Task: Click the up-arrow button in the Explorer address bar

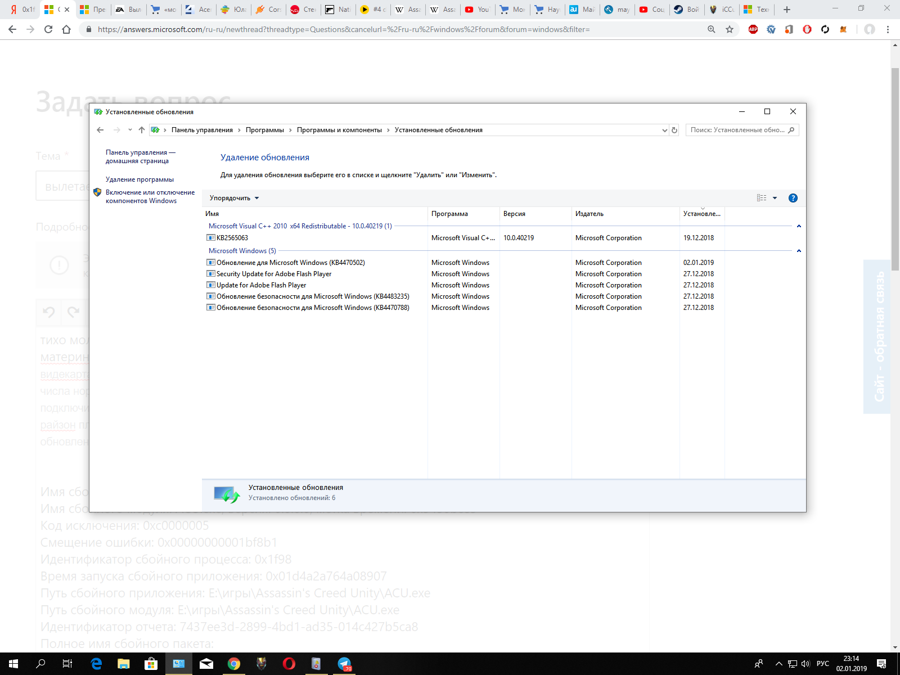Action: coord(142,130)
